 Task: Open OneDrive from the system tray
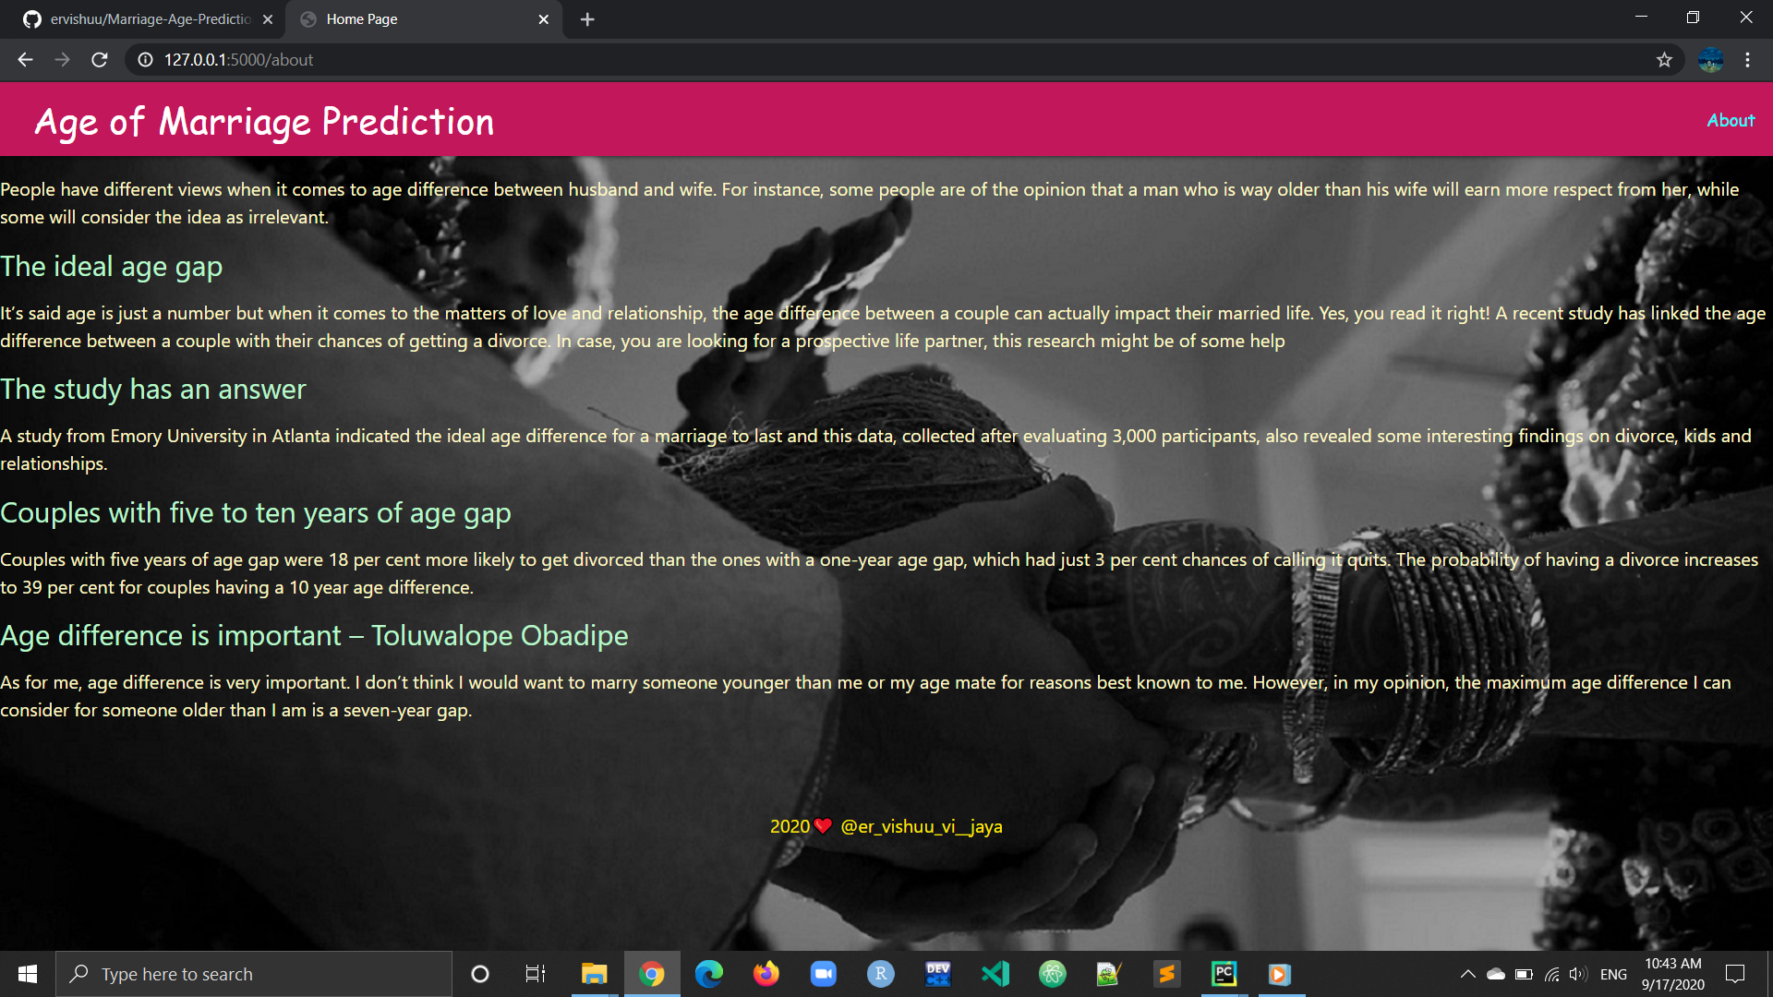(x=1496, y=973)
